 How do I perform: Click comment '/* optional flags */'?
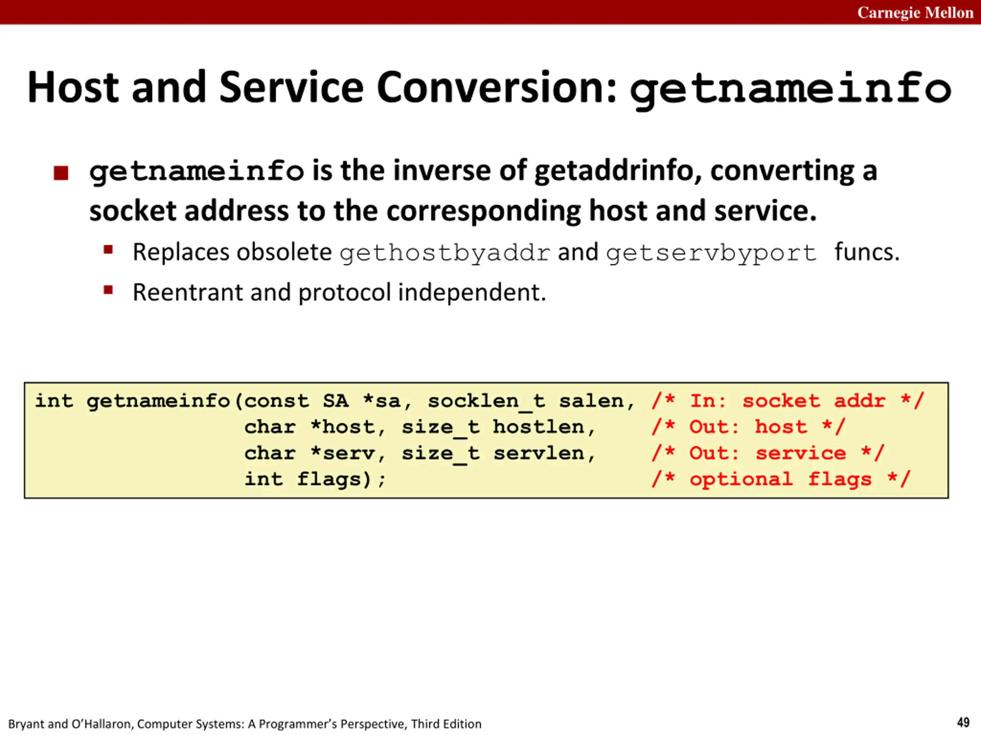pyautogui.click(x=781, y=479)
